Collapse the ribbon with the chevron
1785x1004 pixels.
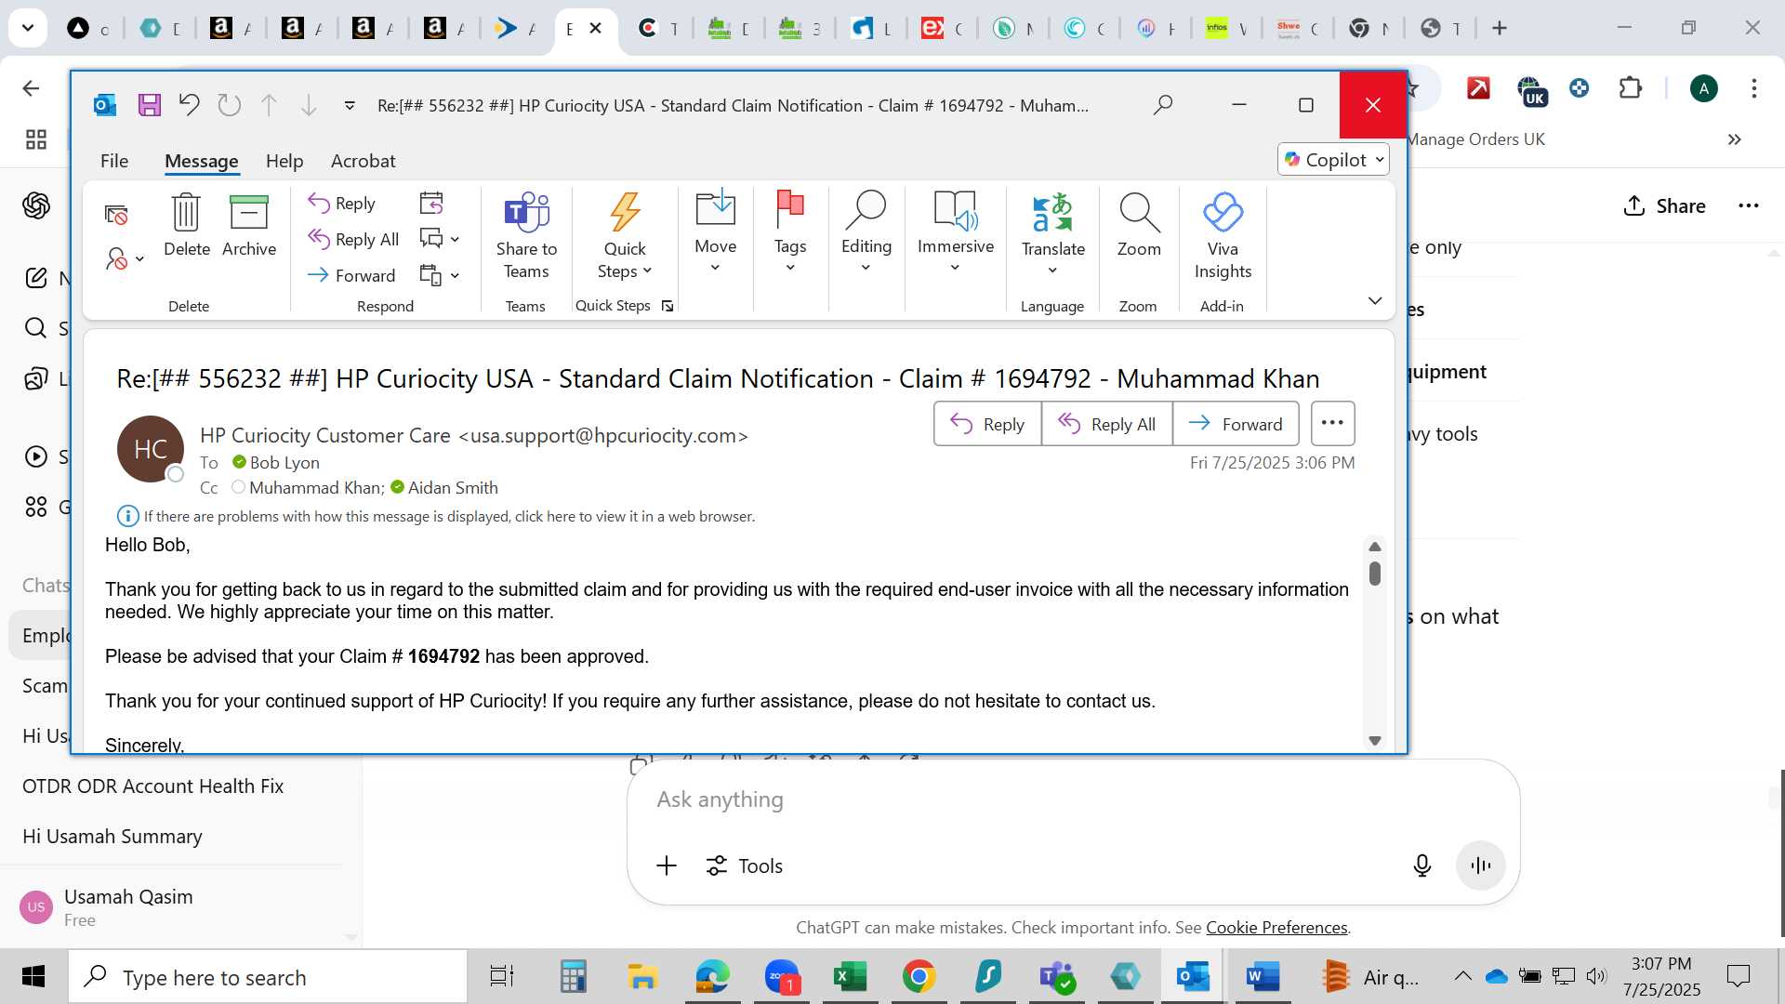coord(1375,300)
